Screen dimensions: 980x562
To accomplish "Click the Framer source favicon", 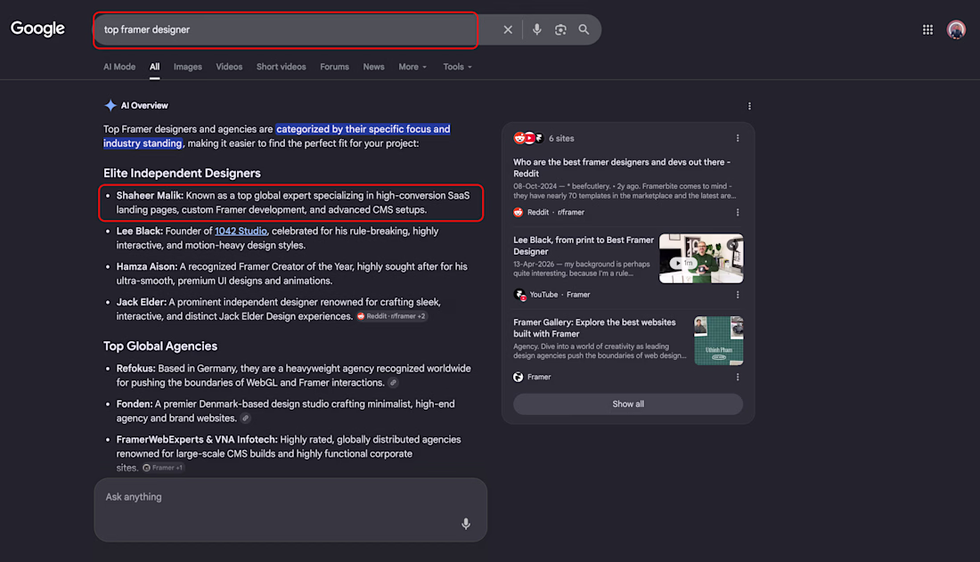I will [x=519, y=377].
